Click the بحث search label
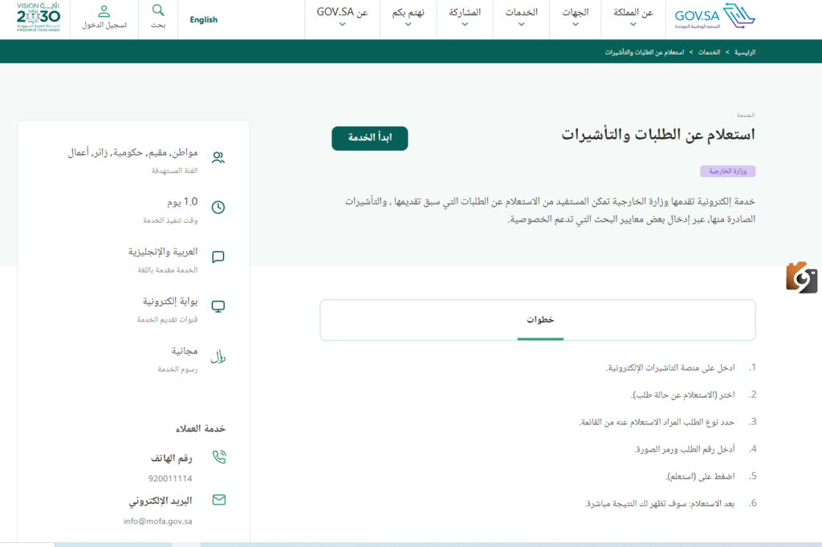 158,25
